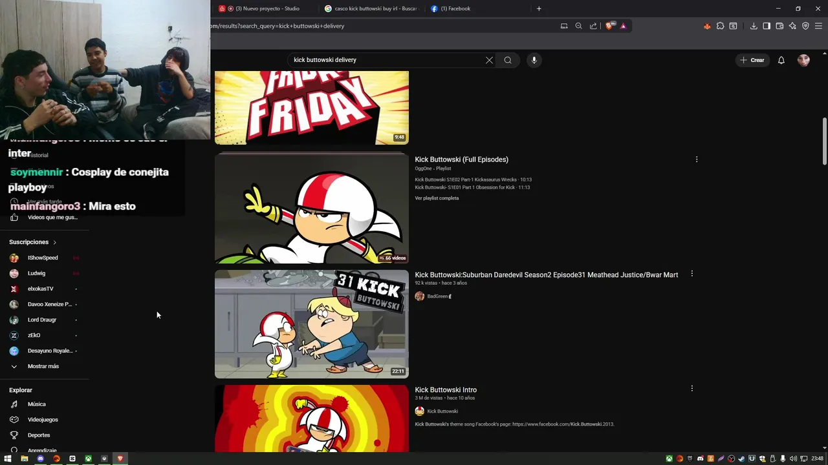Screen dimensions: 828x465
Task: Open the extensions puzzle icon
Action: click(720, 26)
